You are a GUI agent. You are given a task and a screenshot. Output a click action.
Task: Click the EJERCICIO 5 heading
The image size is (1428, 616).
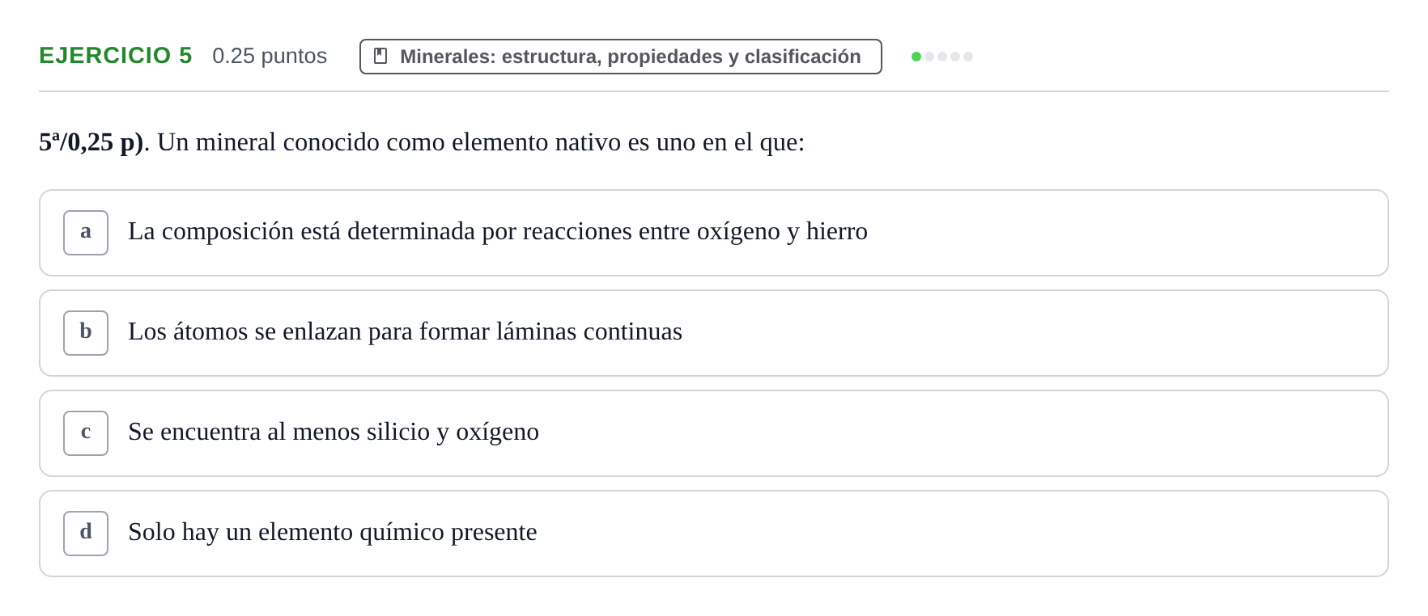(x=116, y=56)
